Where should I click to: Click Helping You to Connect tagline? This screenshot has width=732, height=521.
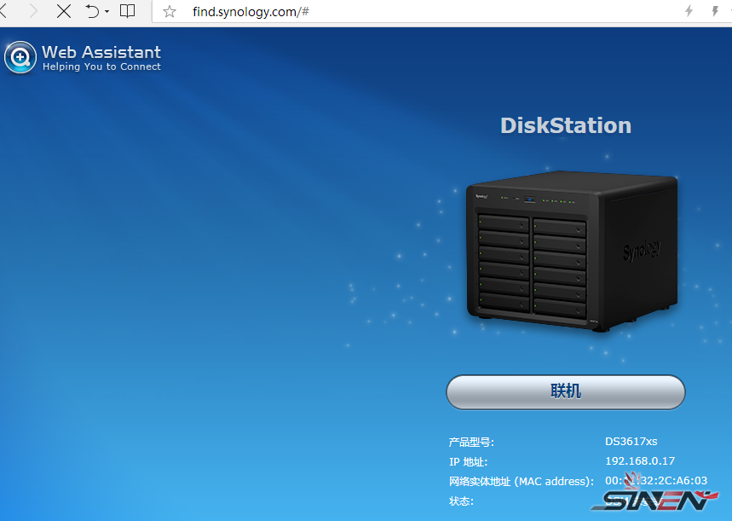click(101, 67)
